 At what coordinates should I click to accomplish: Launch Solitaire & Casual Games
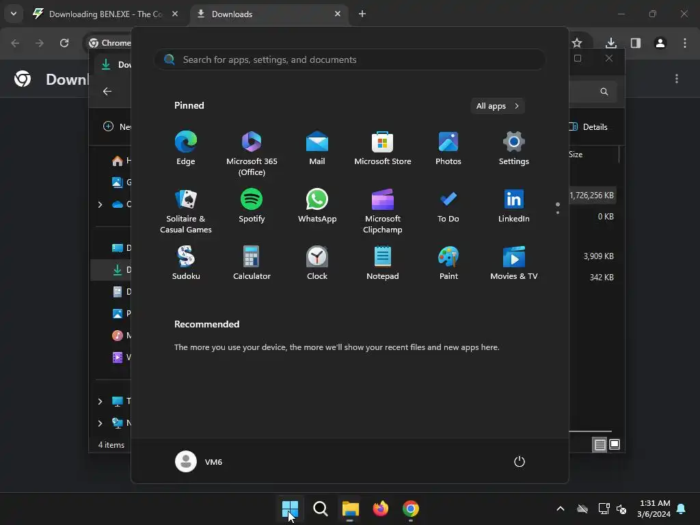186,211
